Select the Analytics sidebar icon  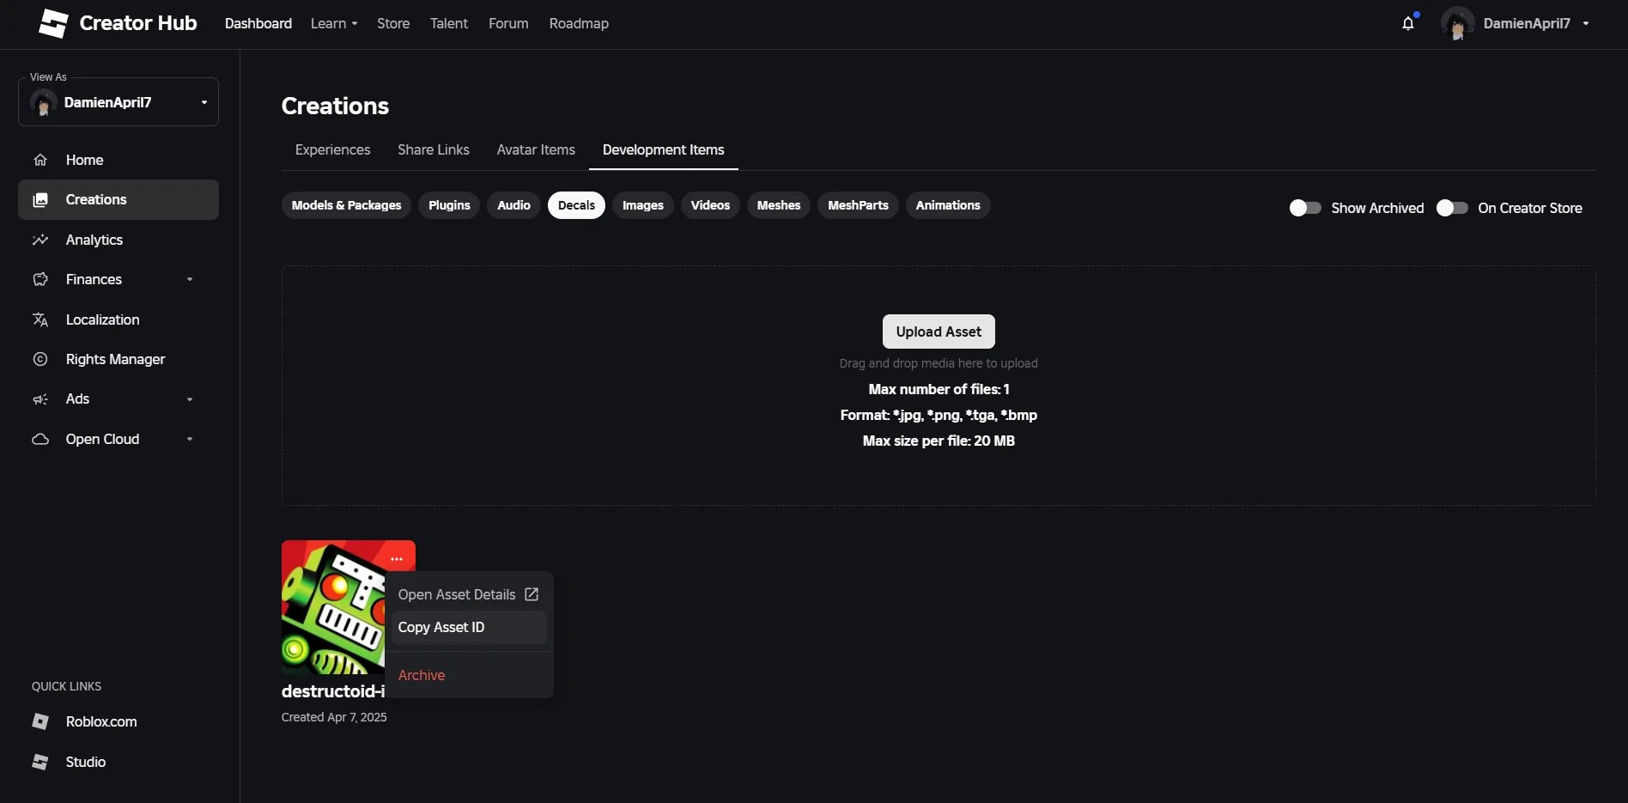[x=40, y=240]
